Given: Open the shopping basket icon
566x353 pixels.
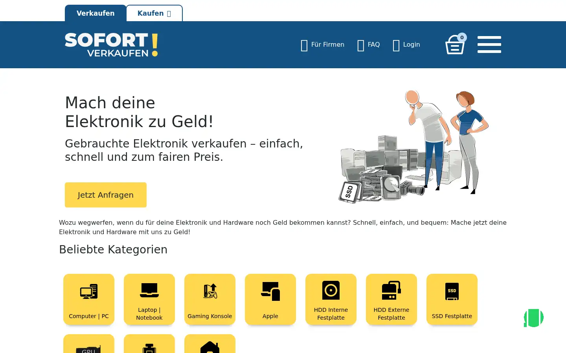Looking at the screenshot, I should (455, 45).
